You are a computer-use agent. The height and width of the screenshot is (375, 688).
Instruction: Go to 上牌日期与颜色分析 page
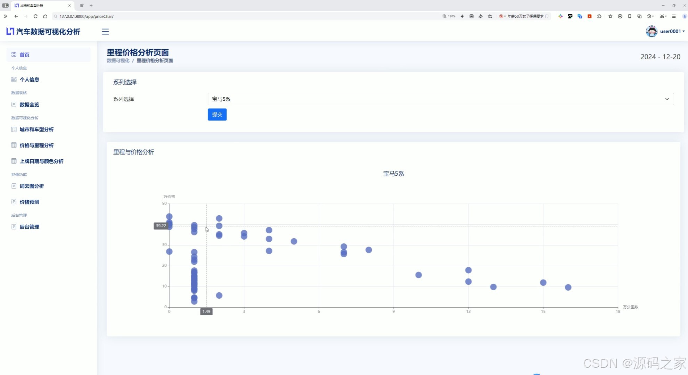click(x=41, y=161)
